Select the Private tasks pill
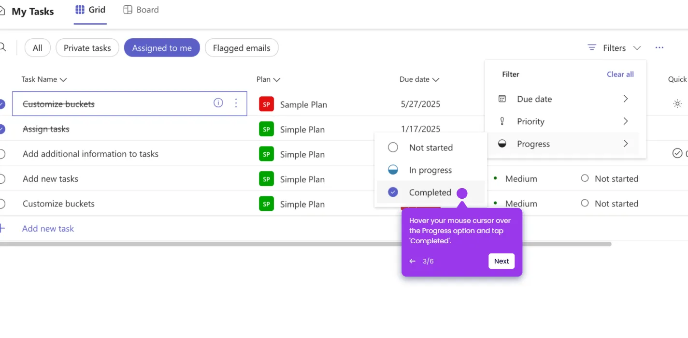Image resolution: width=688 pixels, height=338 pixels. [87, 48]
